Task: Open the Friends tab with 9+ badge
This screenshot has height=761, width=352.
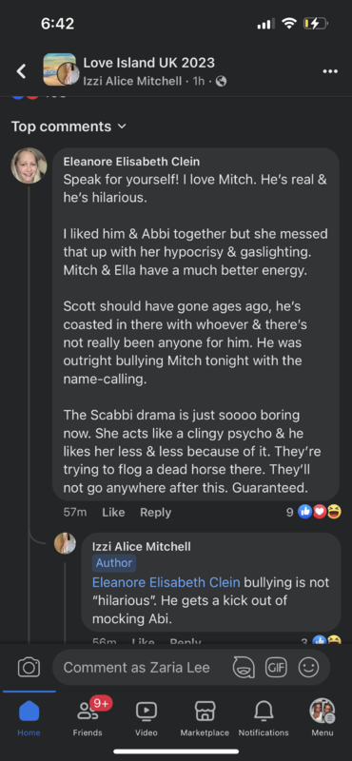Action: tap(88, 718)
